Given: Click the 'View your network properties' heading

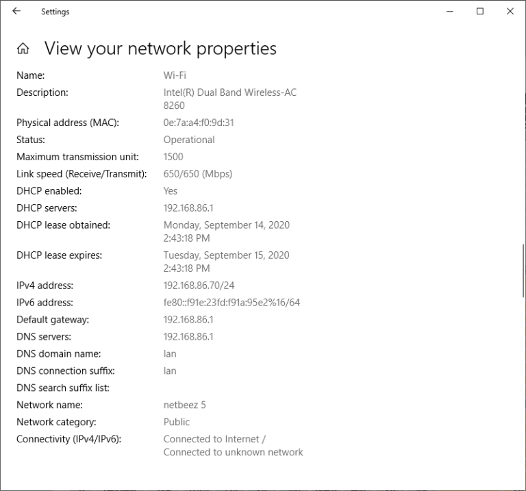Looking at the screenshot, I should point(160,49).
